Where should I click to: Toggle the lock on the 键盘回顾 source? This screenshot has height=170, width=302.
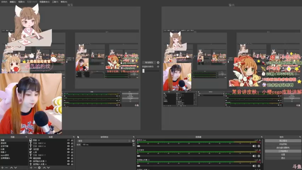[x=72, y=158]
